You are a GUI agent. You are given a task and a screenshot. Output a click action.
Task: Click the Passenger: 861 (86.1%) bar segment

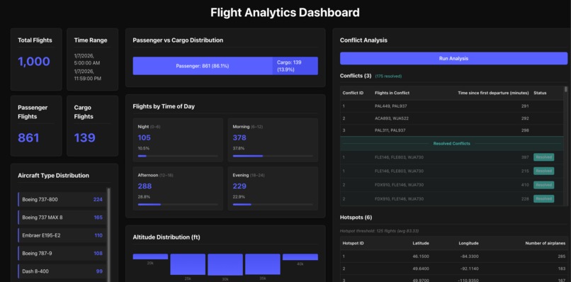click(x=203, y=66)
